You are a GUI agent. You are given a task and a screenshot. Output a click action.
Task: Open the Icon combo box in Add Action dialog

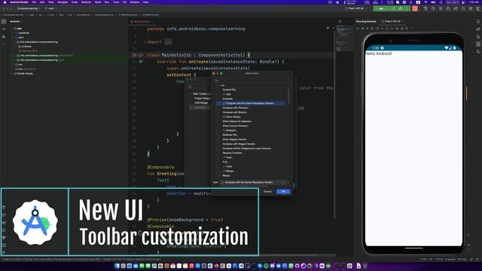[x=255, y=182]
